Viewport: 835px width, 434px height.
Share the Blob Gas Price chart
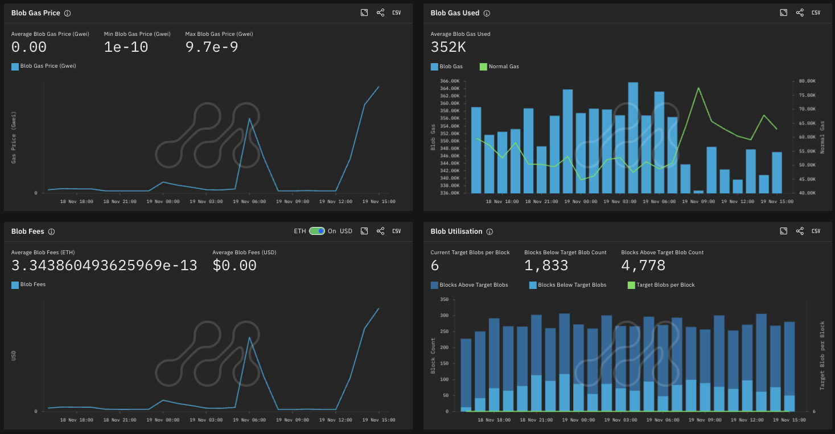click(380, 13)
